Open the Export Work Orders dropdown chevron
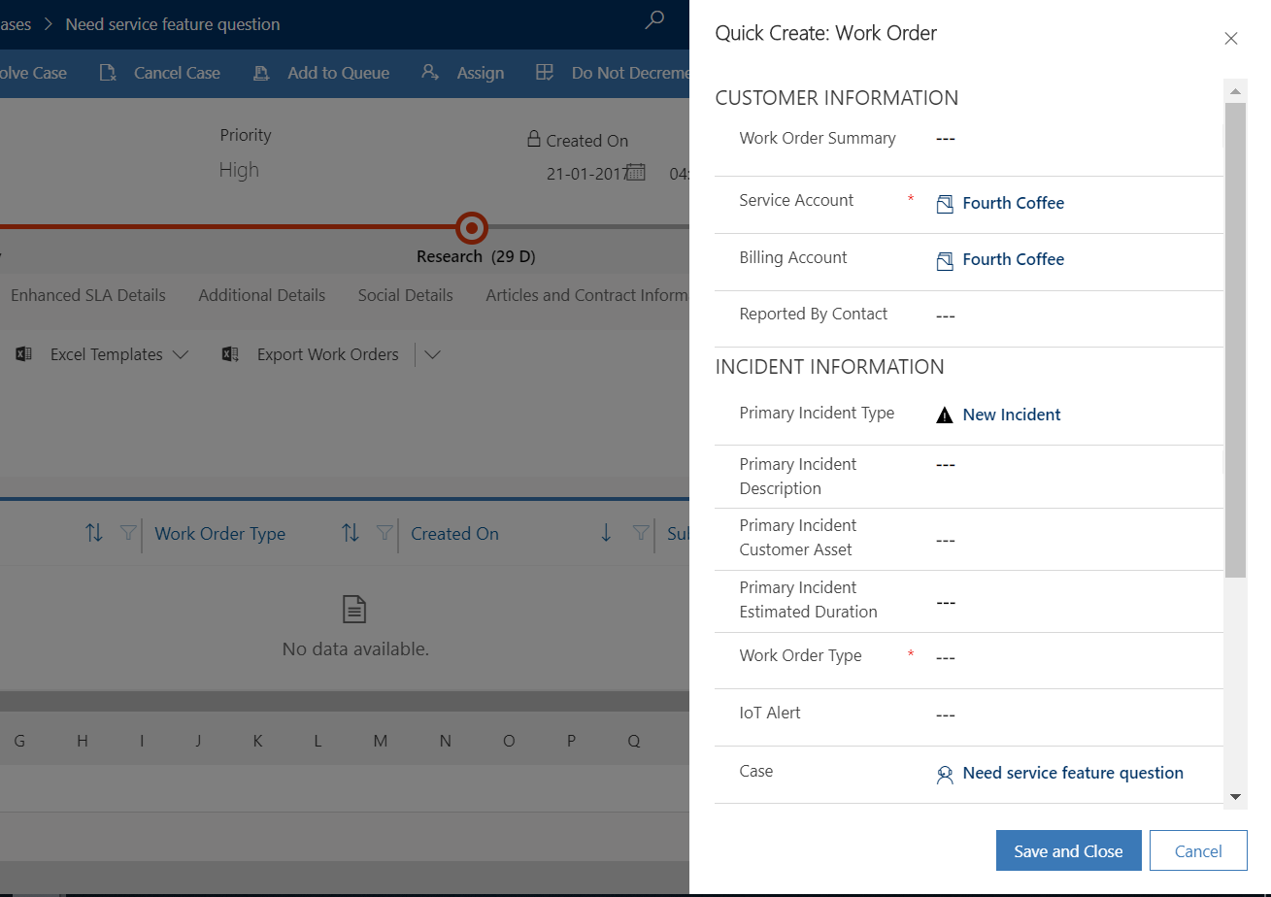 point(433,354)
